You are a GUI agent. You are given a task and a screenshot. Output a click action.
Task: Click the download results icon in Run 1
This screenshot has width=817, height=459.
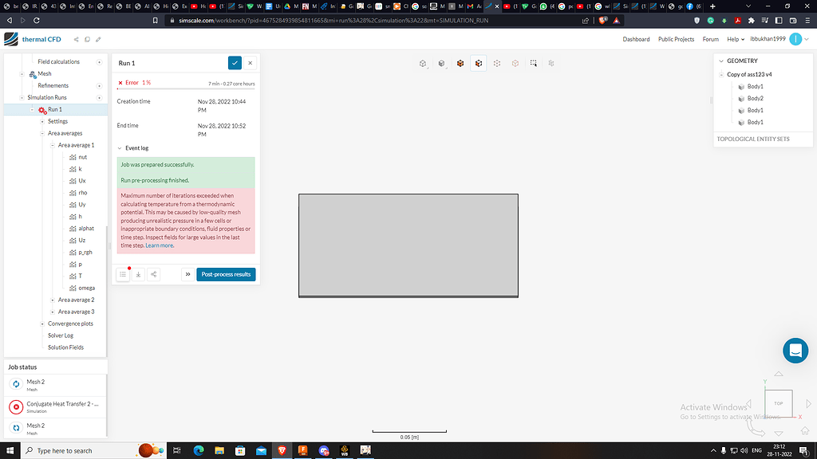click(x=138, y=274)
